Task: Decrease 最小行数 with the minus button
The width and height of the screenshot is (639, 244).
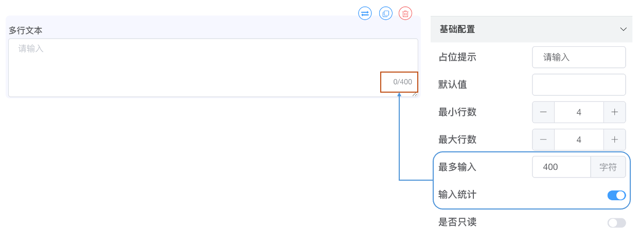Action: (543, 112)
